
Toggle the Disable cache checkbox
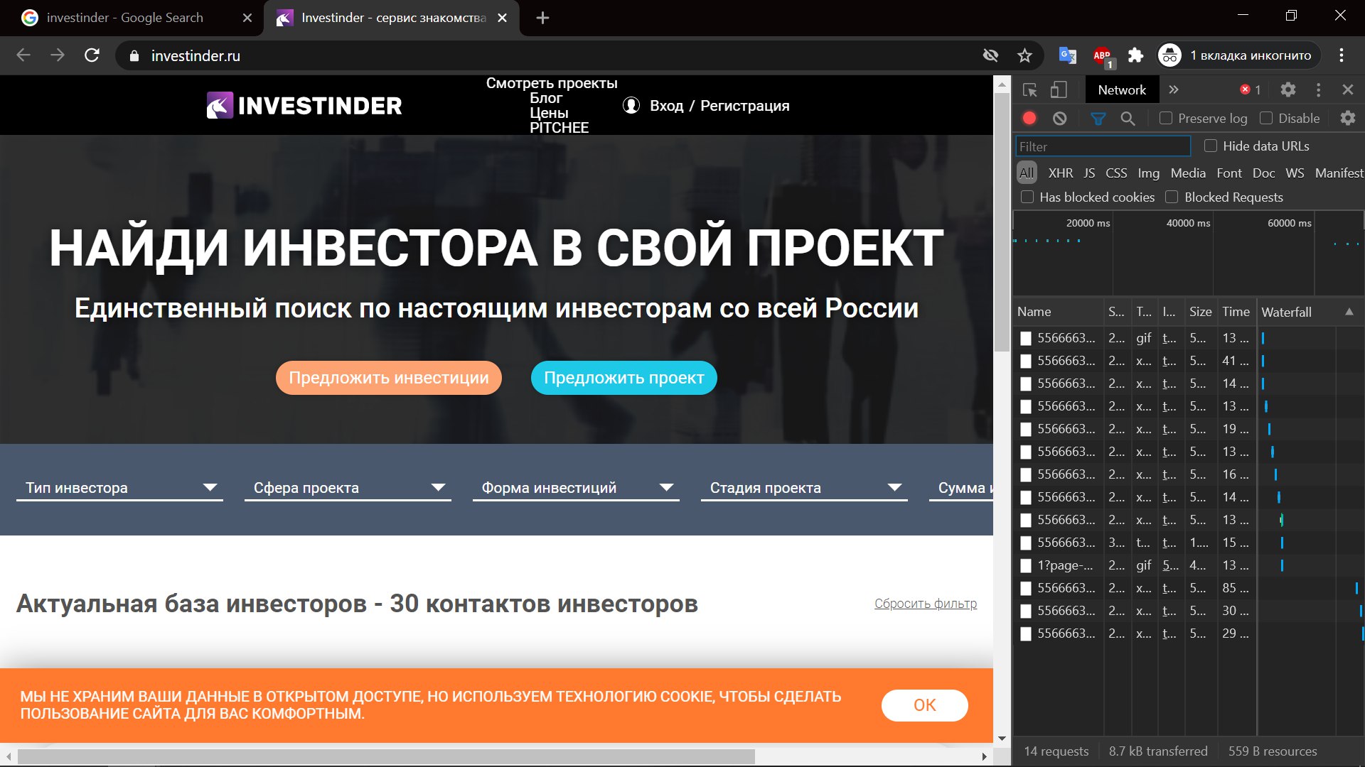point(1266,119)
